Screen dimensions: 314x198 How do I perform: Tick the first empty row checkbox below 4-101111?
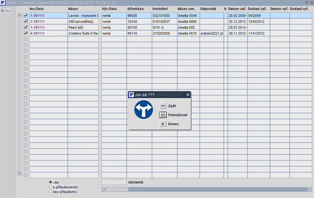(x=26, y=39)
